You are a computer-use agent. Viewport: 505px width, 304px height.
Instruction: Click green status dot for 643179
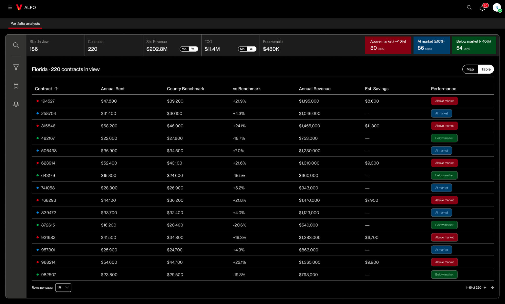[38, 175]
